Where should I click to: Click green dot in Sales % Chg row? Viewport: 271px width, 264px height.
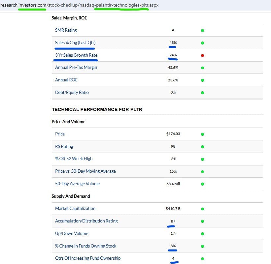[x=202, y=43]
